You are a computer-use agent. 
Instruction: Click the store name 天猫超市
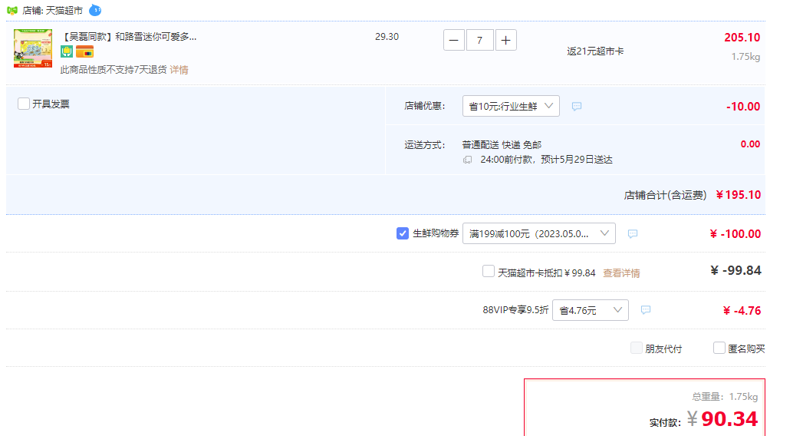tap(64, 11)
